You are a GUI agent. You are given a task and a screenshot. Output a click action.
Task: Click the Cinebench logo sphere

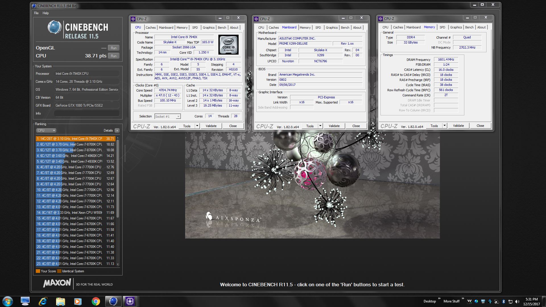coord(55,28)
